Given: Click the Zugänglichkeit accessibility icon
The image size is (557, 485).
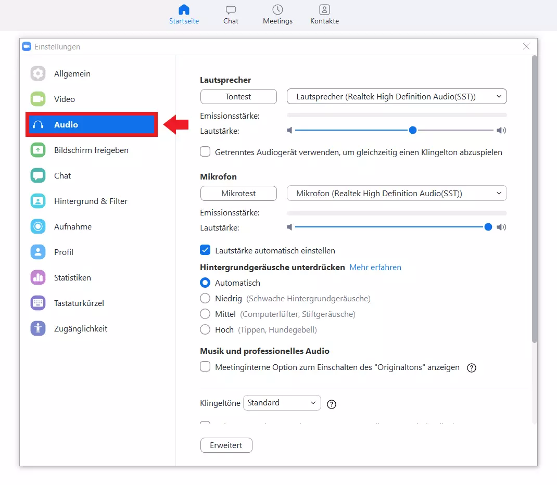Looking at the screenshot, I should (38, 329).
